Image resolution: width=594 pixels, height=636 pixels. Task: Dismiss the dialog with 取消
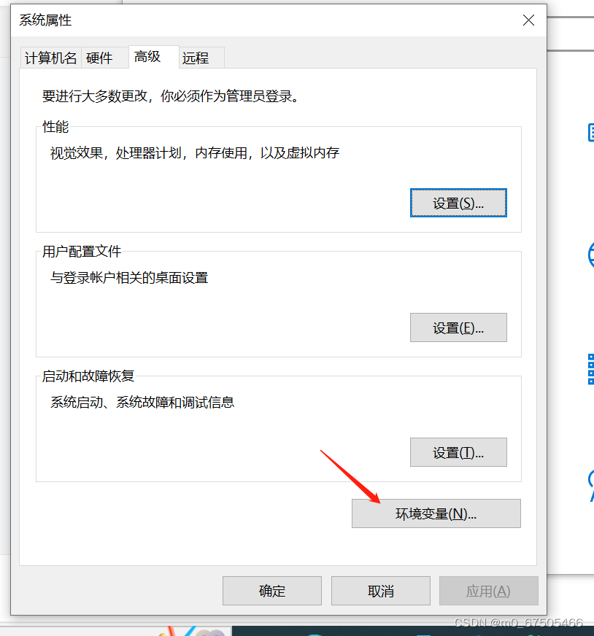pos(380,591)
